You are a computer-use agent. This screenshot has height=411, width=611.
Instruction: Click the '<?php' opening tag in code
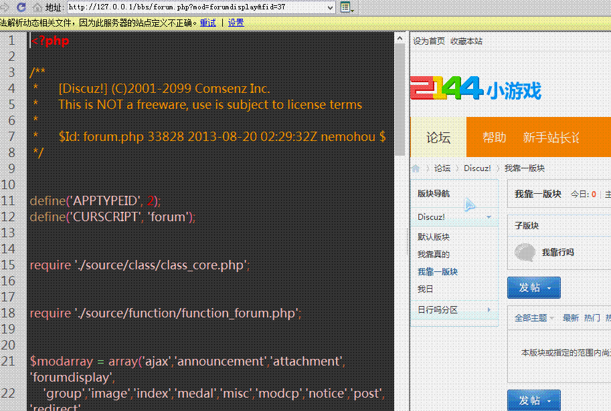click(x=50, y=41)
